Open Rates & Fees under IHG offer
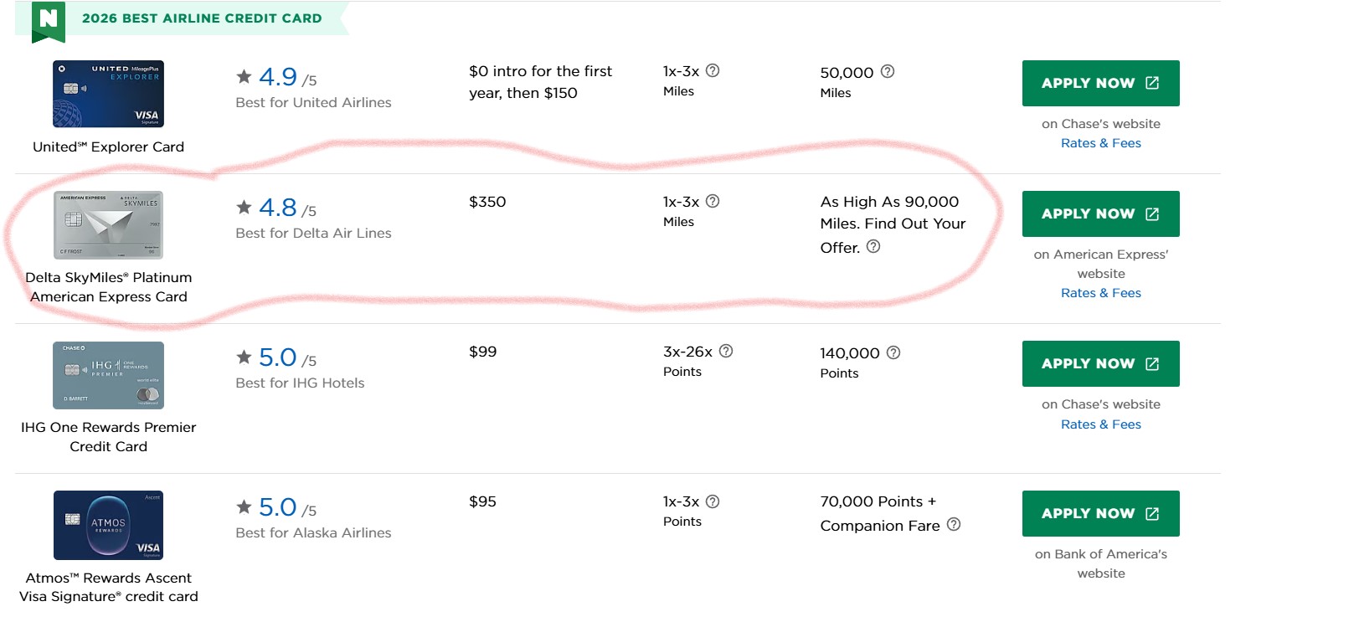This screenshot has width=1359, height=622. pyautogui.click(x=1100, y=424)
